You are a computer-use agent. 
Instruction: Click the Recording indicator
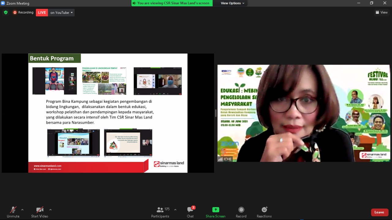[x=23, y=13]
